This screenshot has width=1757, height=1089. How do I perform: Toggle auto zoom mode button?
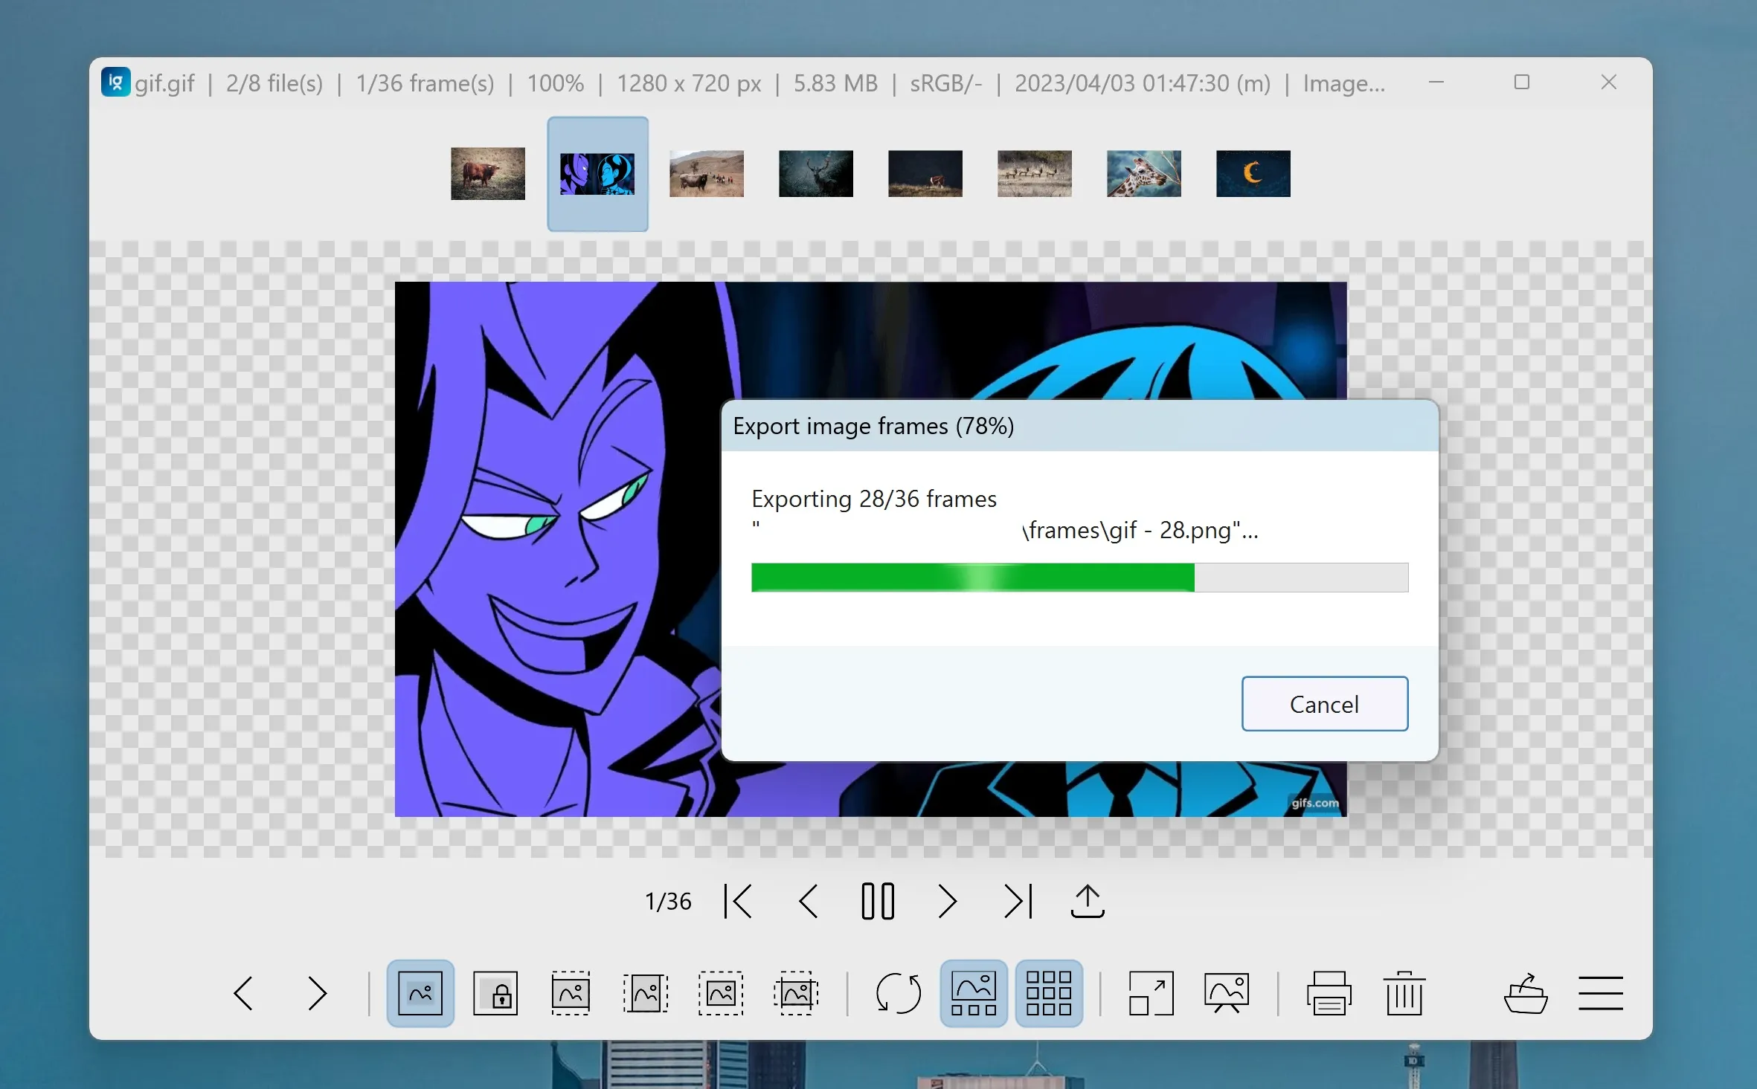420,993
